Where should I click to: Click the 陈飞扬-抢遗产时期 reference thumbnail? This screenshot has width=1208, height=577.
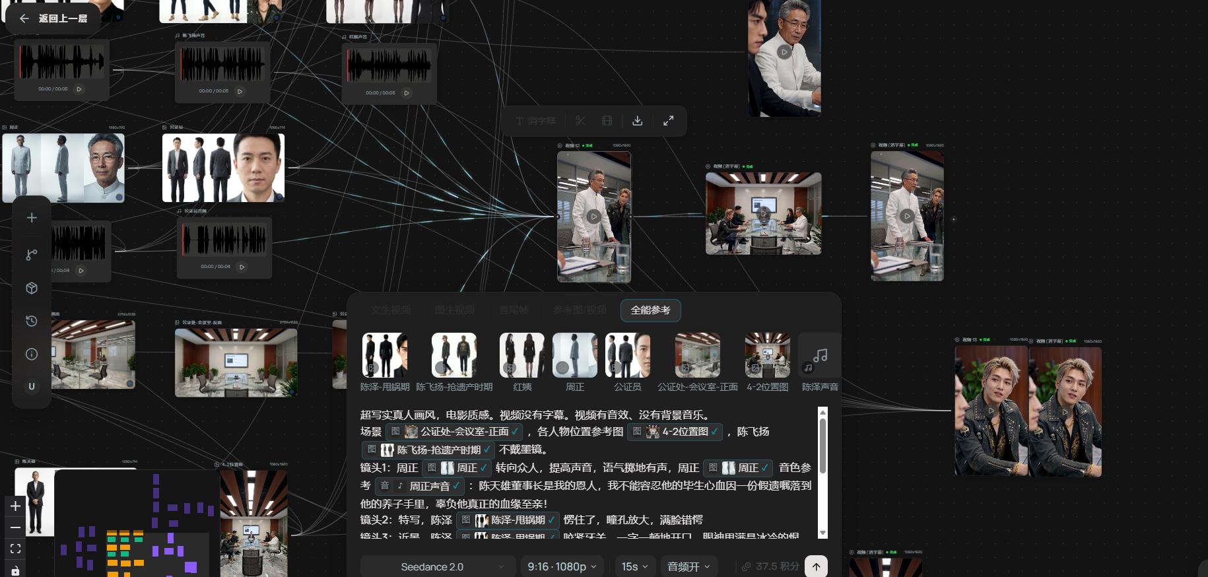click(454, 355)
